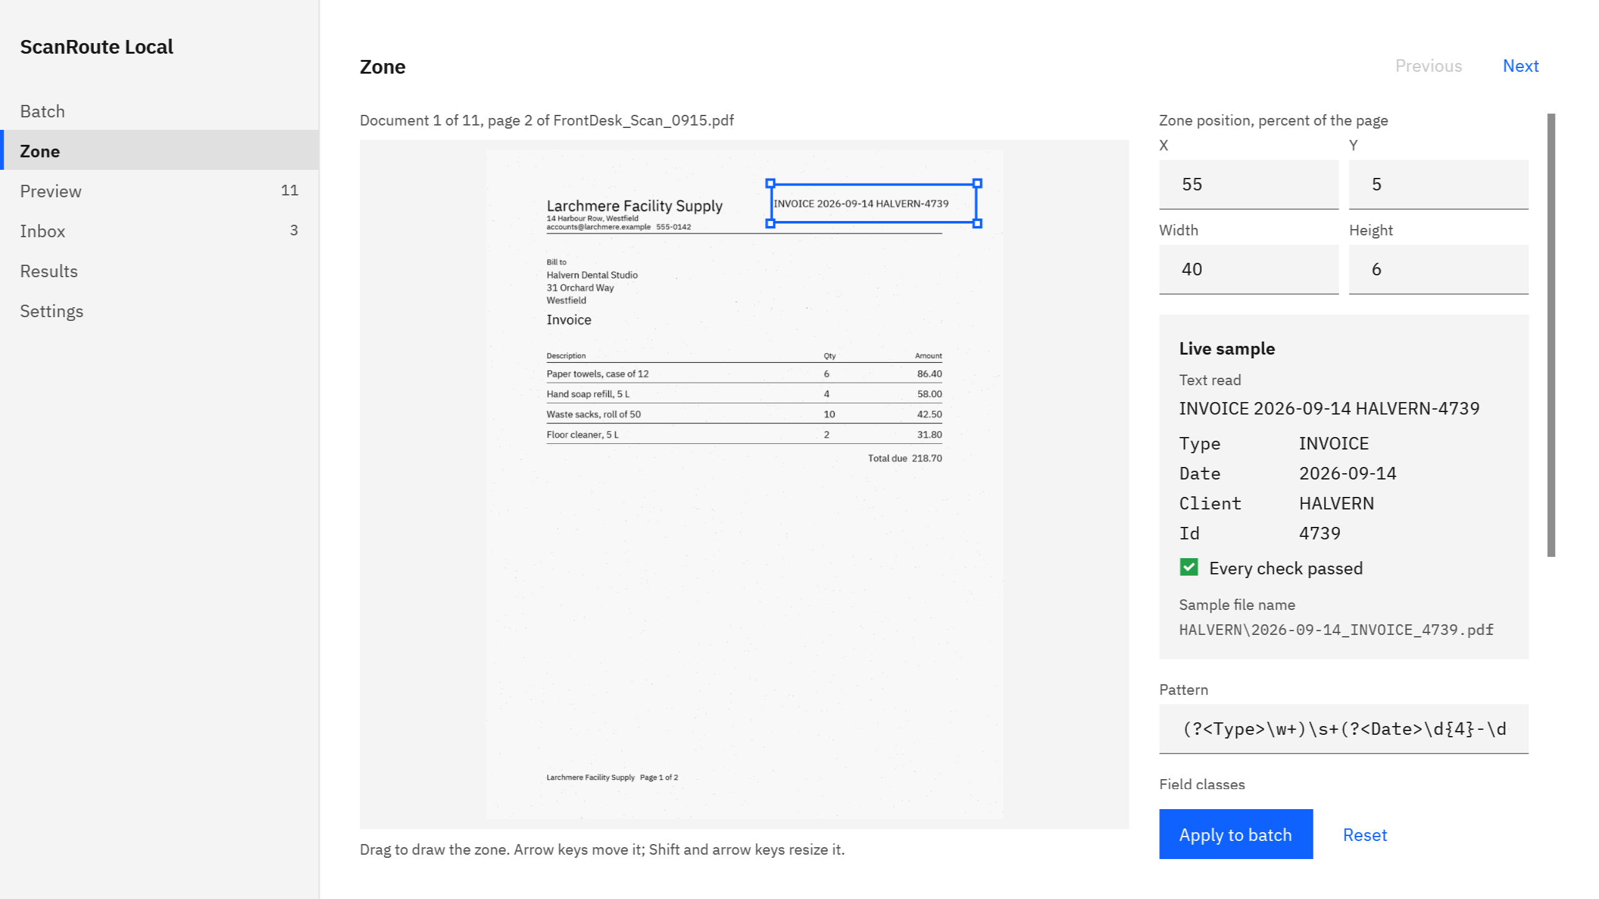The image size is (1599, 899).
Task: Click 'Total due 218.70' on the invoice
Action: pyautogui.click(x=904, y=458)
